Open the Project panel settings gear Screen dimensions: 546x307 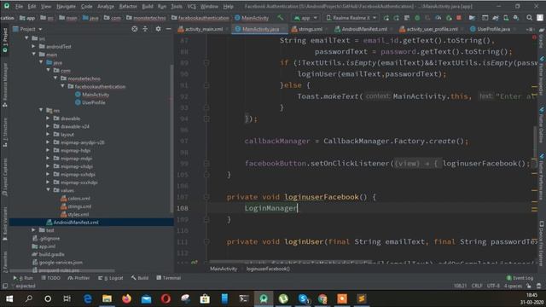coord(158,29)
